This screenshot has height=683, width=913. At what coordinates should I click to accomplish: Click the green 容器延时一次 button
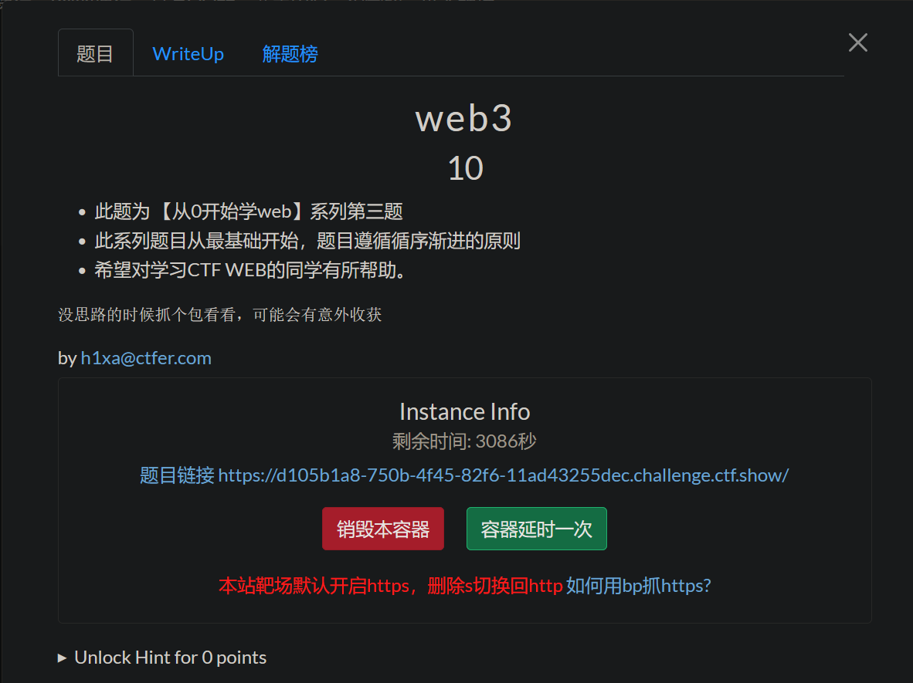[536, 529]
